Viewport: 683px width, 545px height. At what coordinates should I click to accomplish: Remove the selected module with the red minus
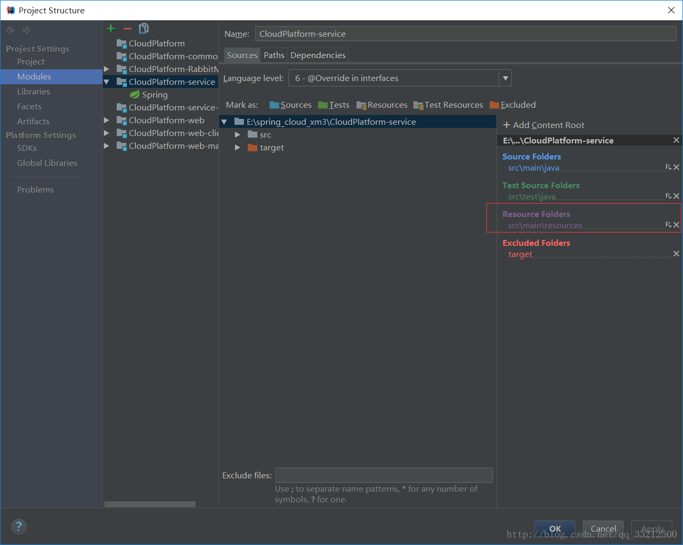127,29
